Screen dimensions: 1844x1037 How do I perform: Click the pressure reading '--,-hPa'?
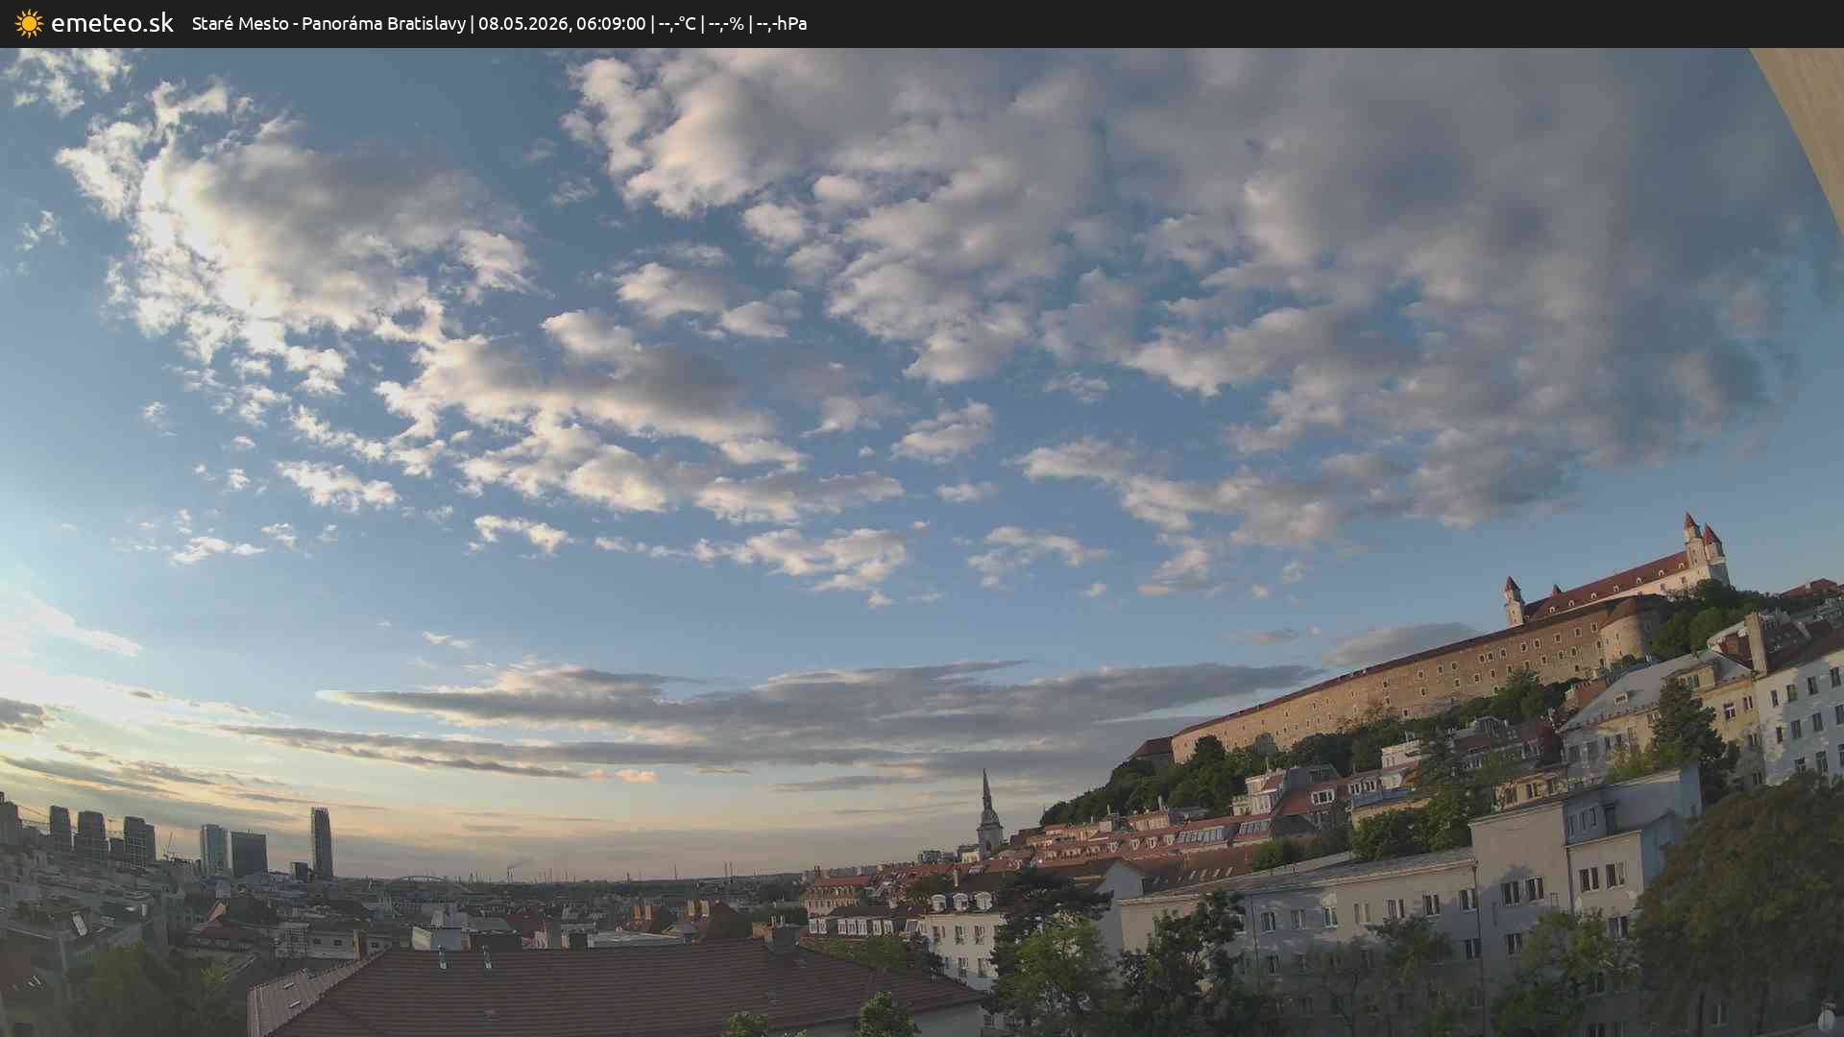pos(782,23)
